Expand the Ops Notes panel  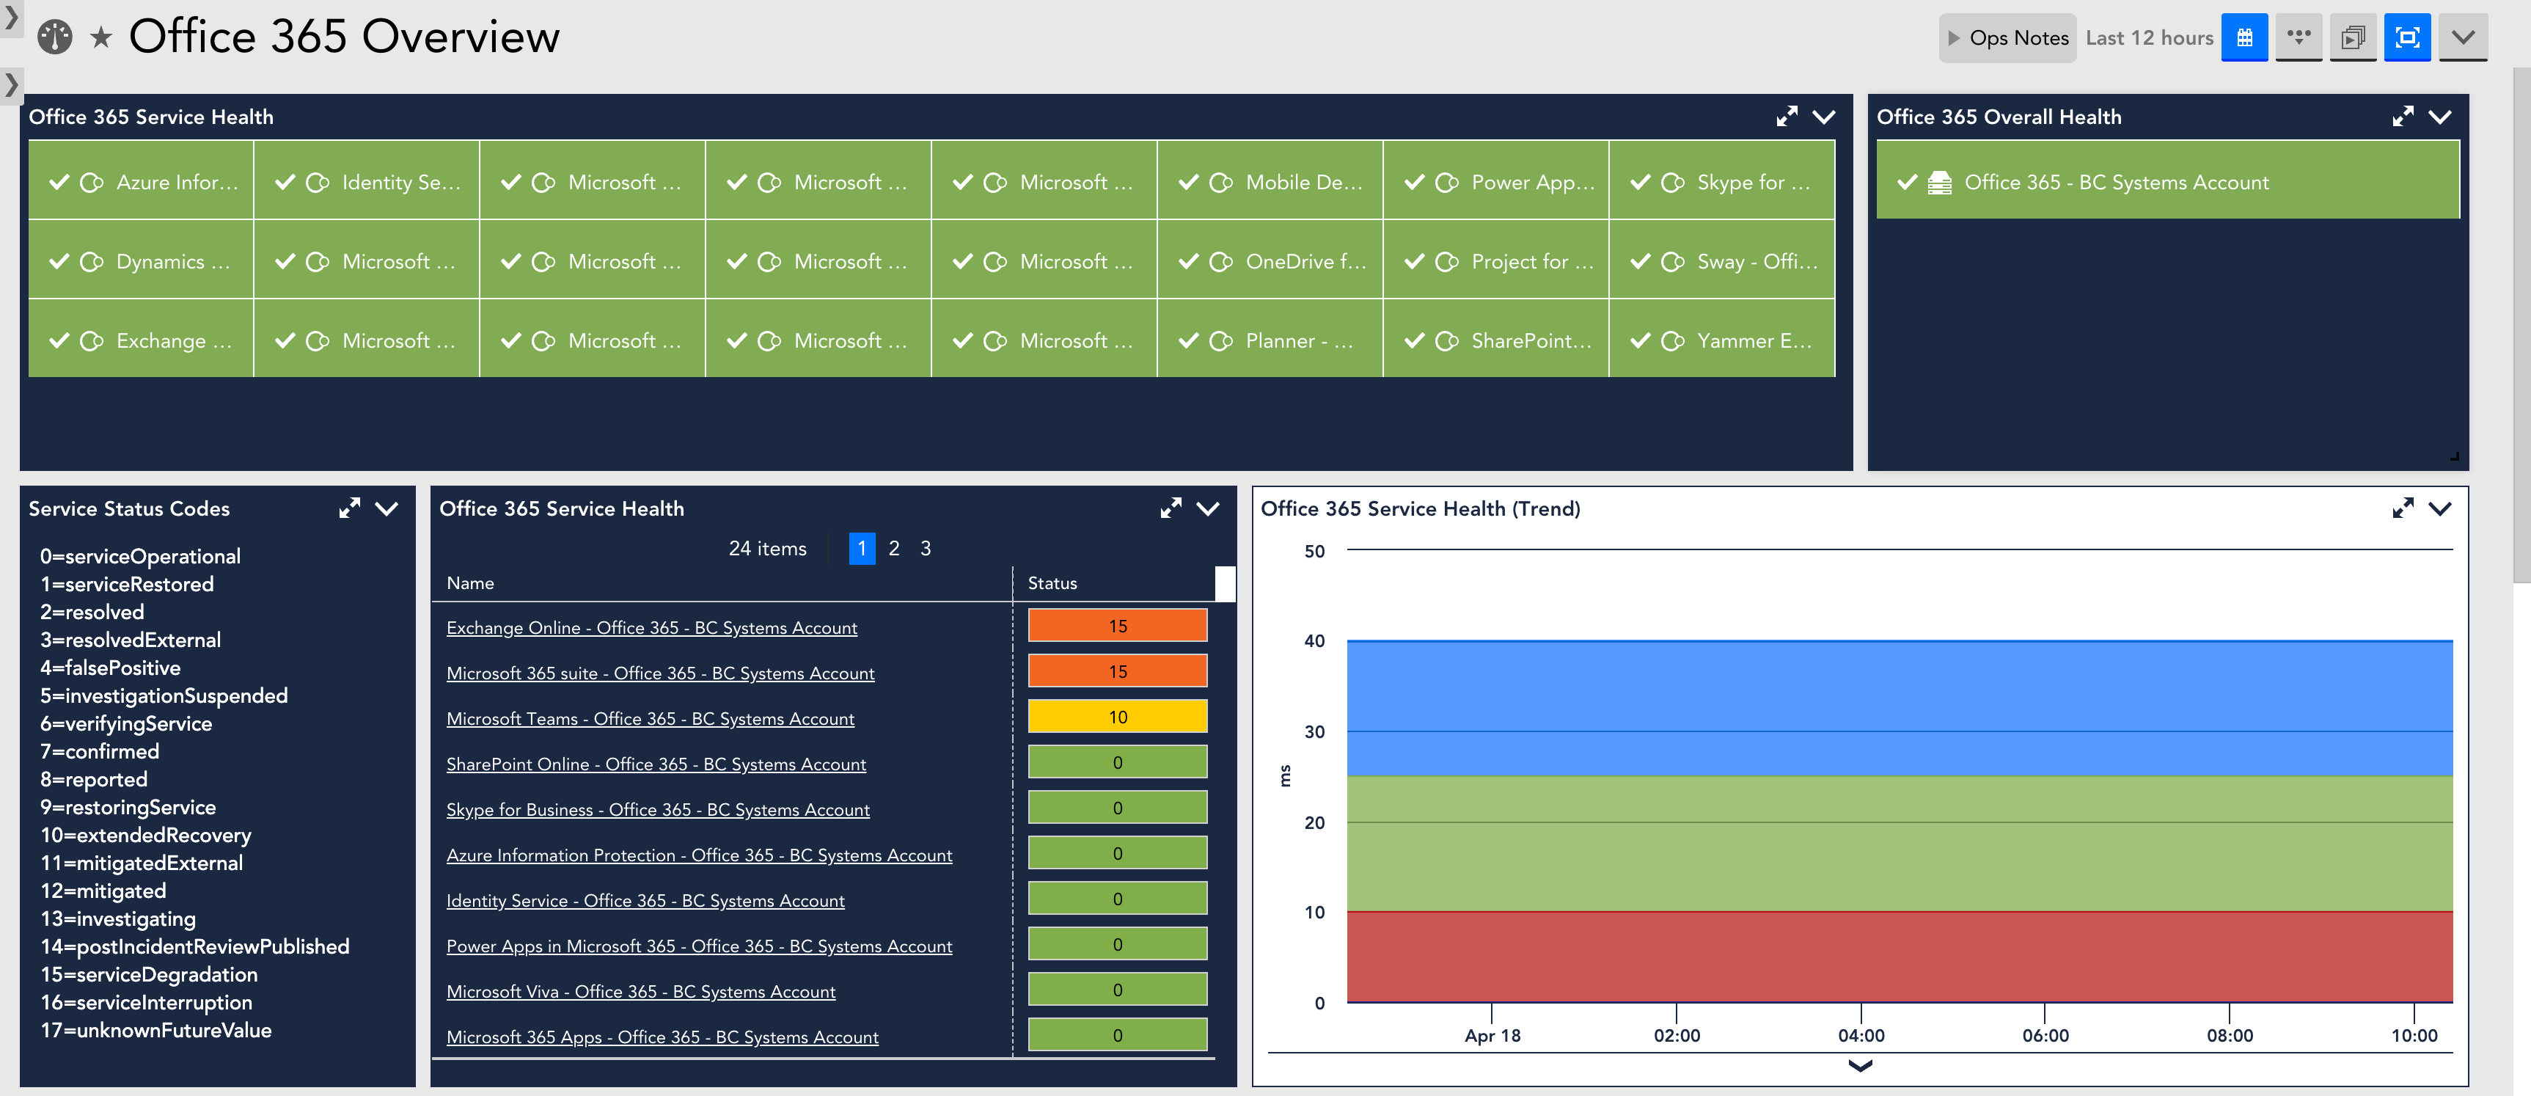pos(2007,37)
